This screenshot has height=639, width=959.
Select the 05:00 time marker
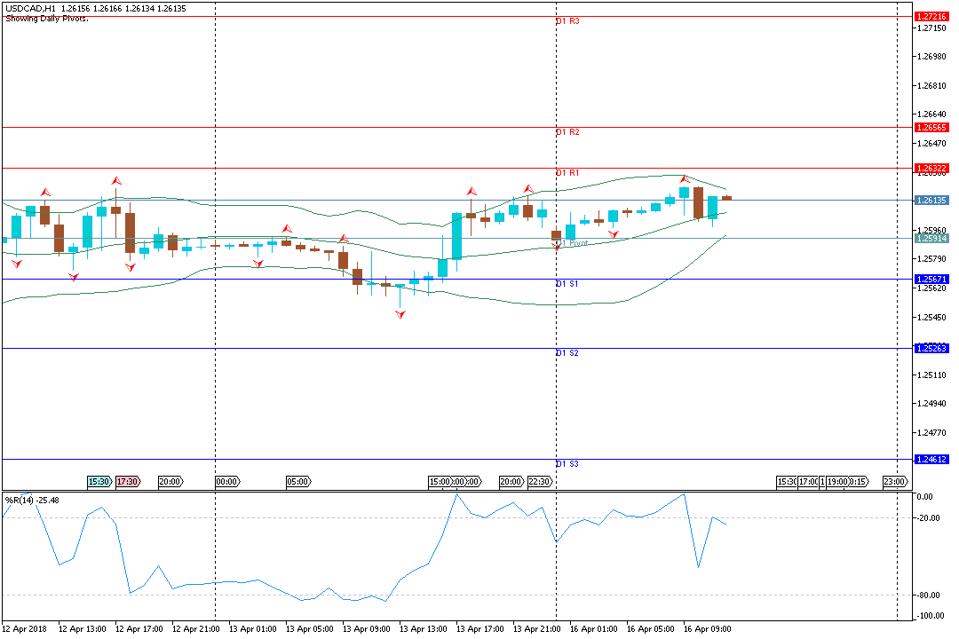pyautogui.click(x=297, y=482)
